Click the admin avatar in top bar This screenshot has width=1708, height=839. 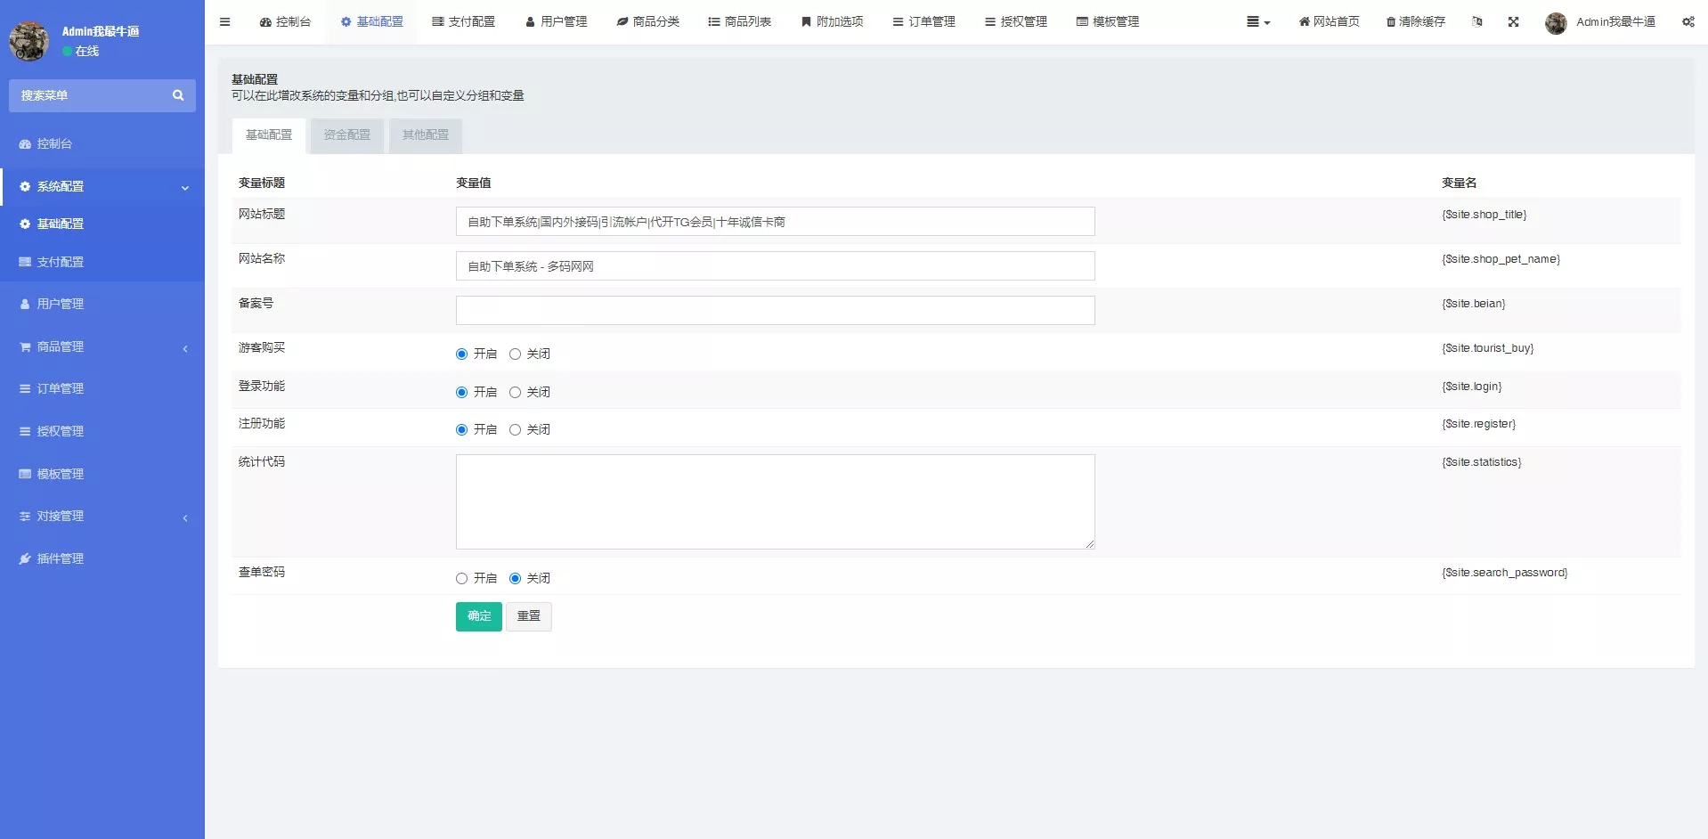[1556, 23]
